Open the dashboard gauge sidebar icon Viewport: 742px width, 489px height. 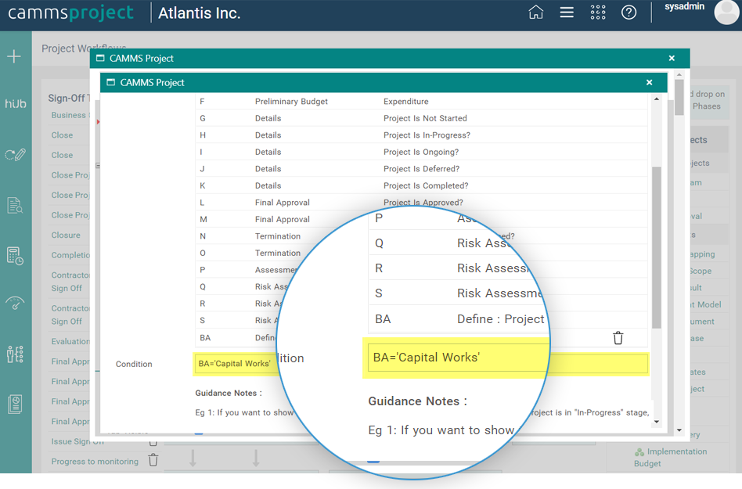tap(15, 303)
